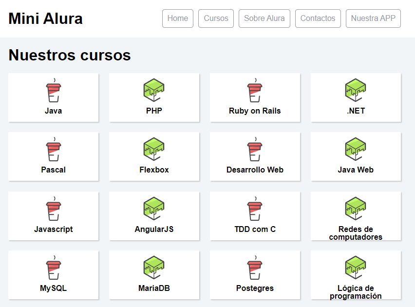
Task: Click the Cursos navigation button
Action: pyautogui.click(x=216, y=19)
